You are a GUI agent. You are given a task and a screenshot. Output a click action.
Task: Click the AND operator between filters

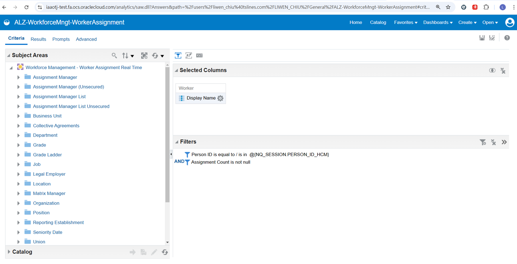click(179, 161)
